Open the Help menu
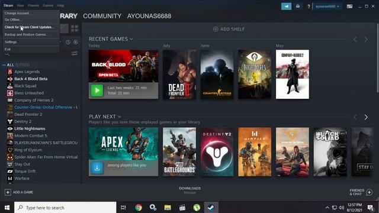Image resolution: width=379 pixels, height=213 pixels. [x=60, y=5]
